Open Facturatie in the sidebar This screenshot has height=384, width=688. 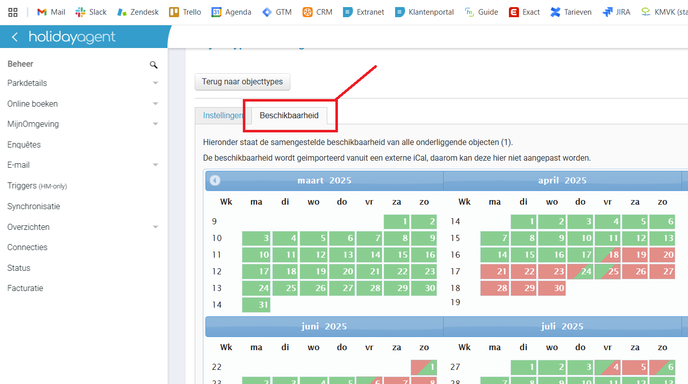pyautogui.click(x=25, y=289)
